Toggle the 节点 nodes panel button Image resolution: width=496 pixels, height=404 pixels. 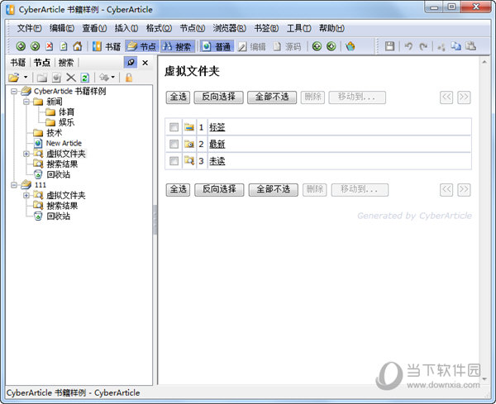click(142, 46)
